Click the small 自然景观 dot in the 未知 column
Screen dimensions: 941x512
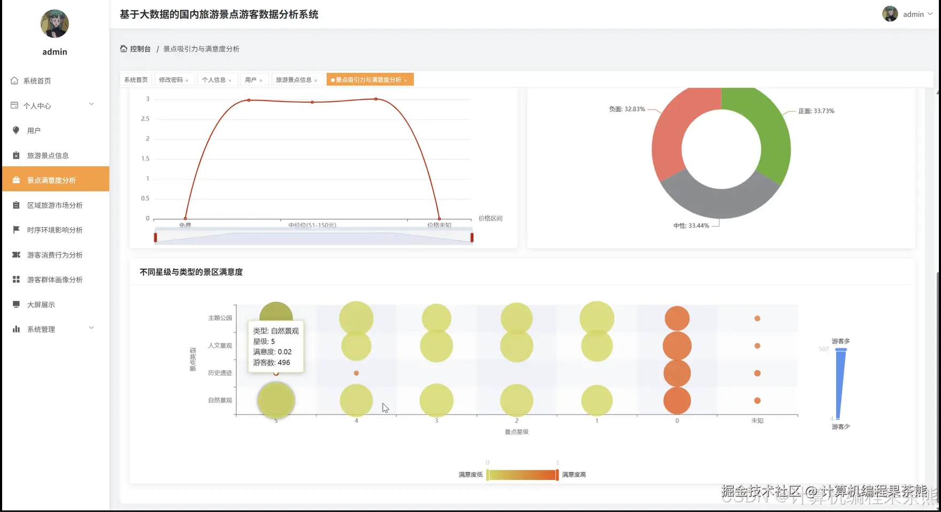pyautogui.click(x=757, y=400)
